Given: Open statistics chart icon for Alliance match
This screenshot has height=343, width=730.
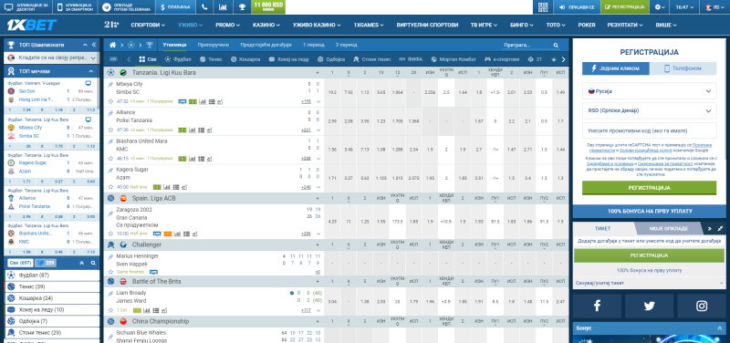Looking at the screenshot, I should 192,130.
